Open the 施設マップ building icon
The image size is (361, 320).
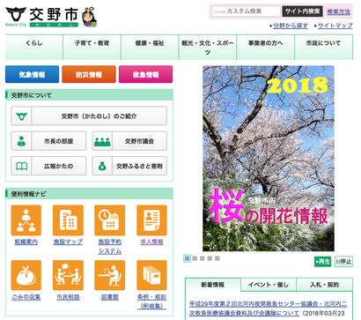click(68, 220)
